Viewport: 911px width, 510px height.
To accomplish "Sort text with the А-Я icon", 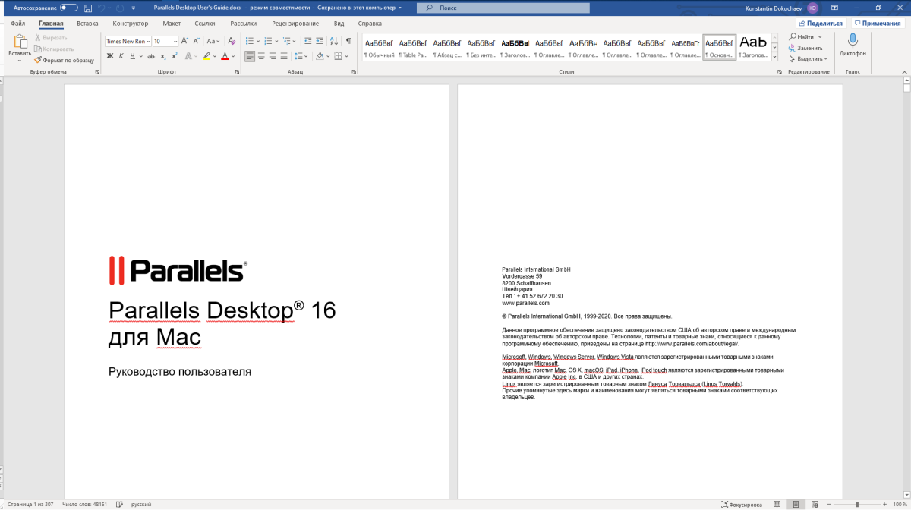I will point(333,41).
